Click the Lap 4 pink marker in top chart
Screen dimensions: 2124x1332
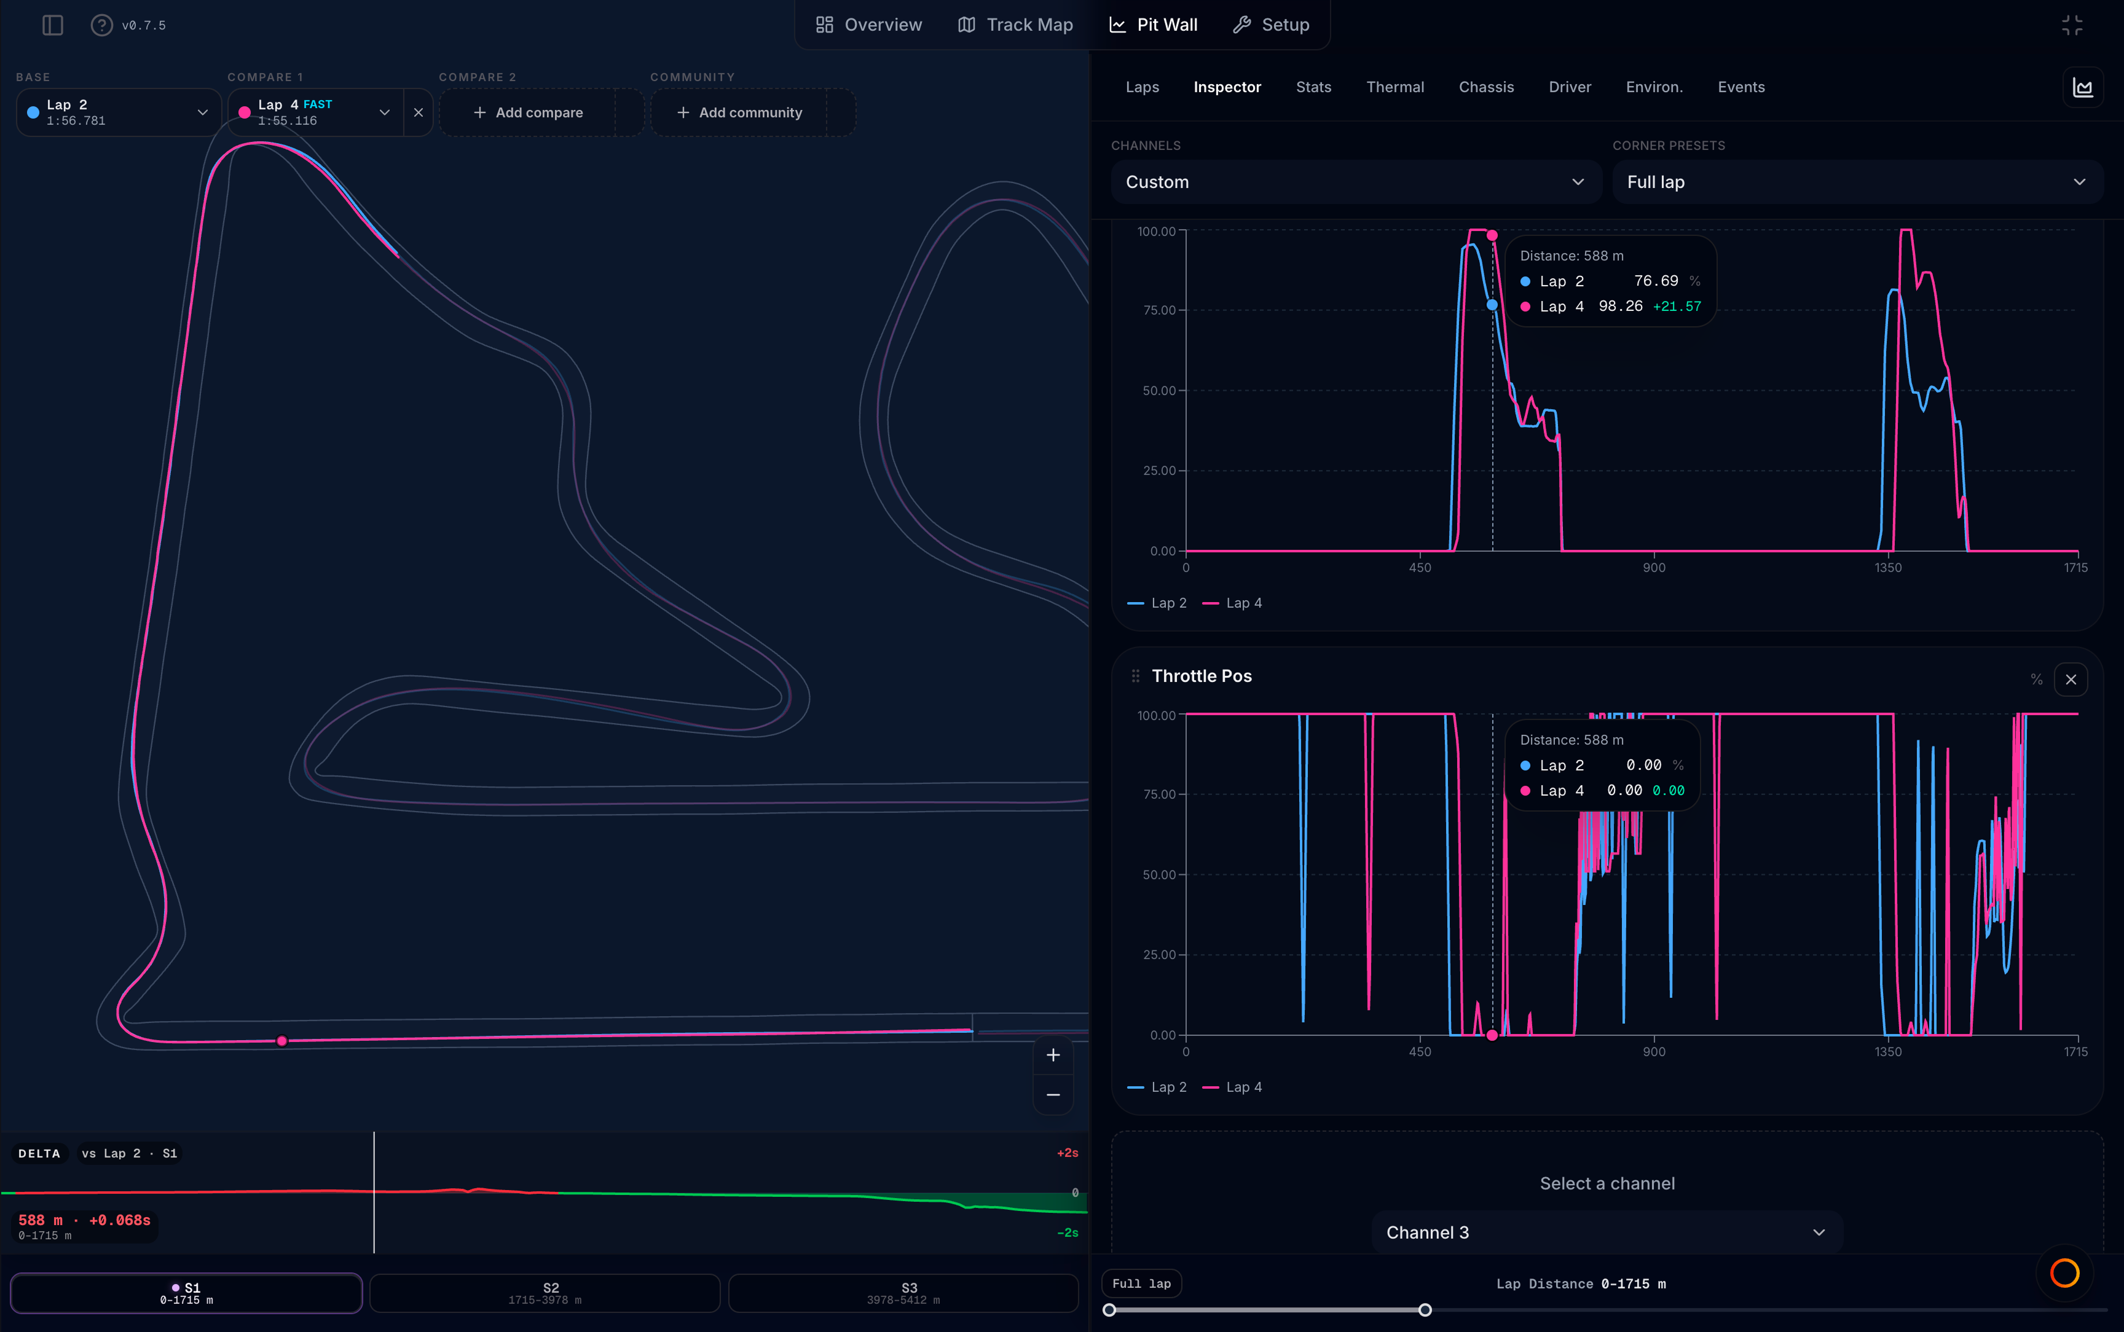click(x=1492, y=235)
